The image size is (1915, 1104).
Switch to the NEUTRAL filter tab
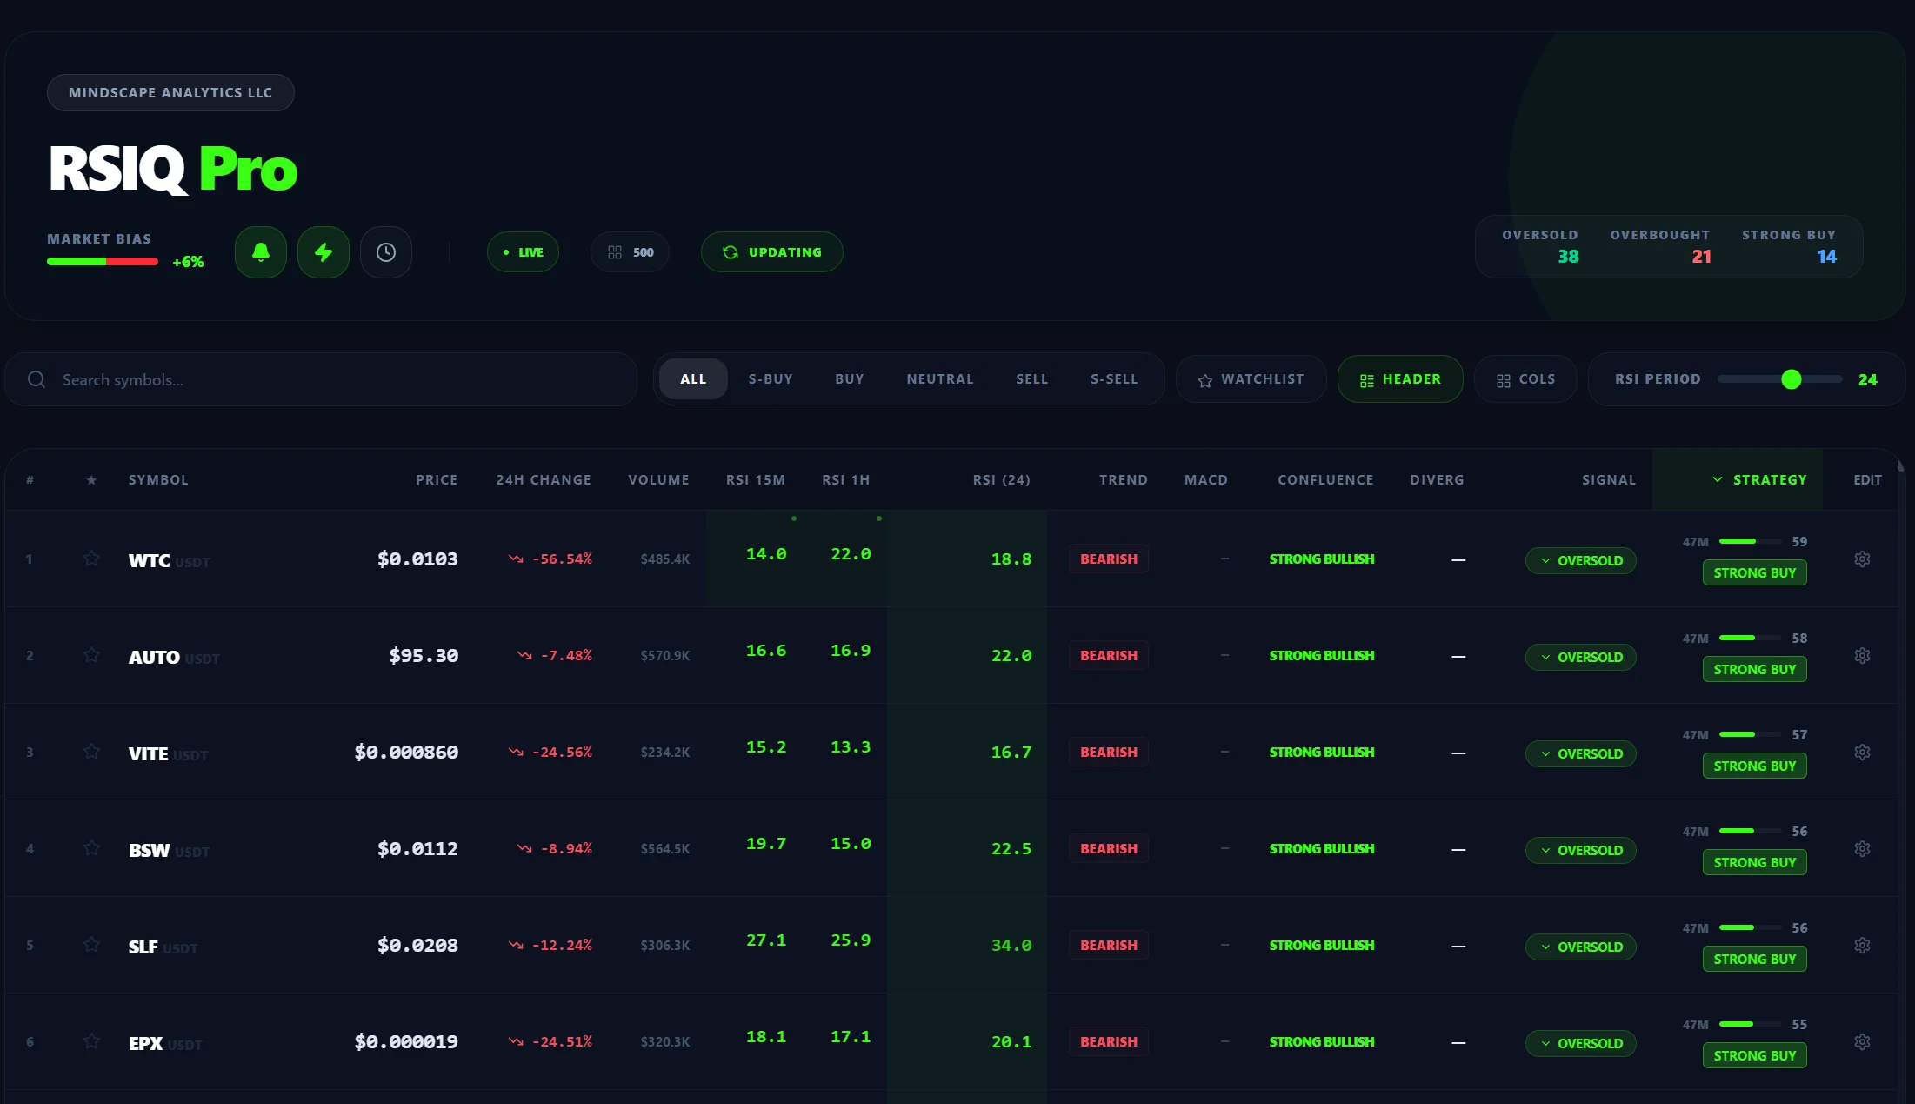coord(940,379)
